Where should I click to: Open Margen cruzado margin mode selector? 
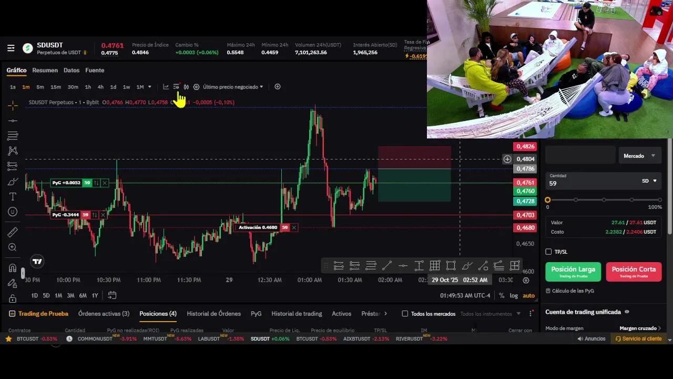click(640, 328)
